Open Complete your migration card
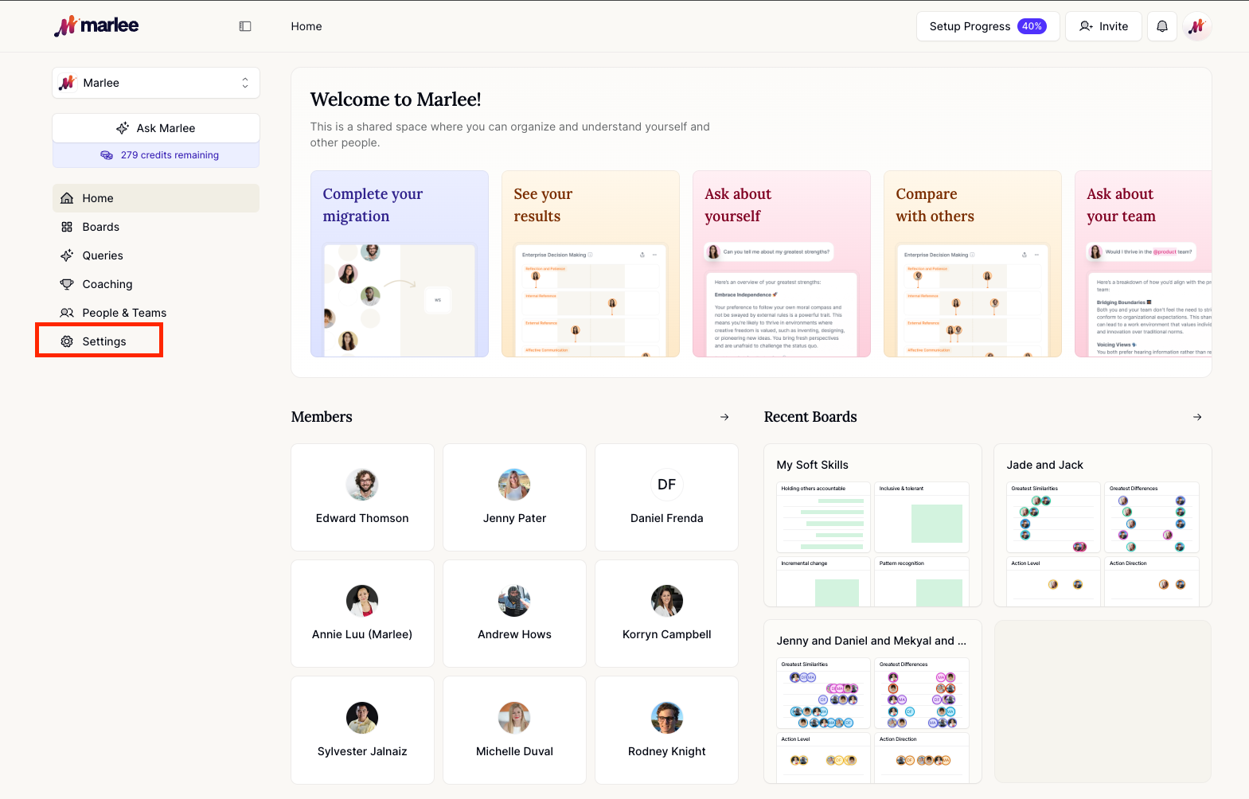This screenshot has width=1249, height=799. pos(400,263)
